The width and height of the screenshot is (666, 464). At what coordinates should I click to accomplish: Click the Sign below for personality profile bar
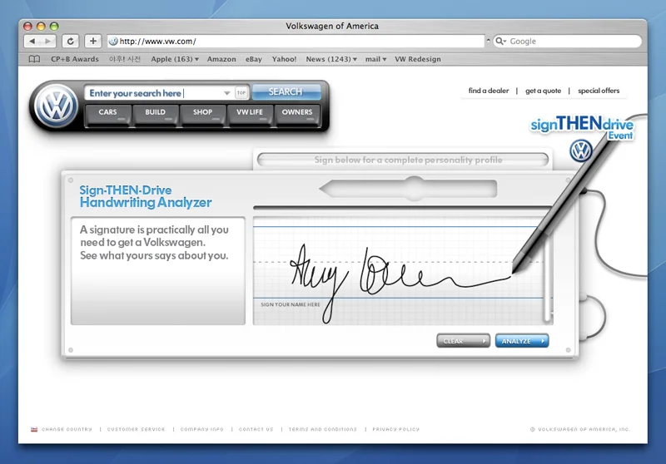tap(403, 160)
